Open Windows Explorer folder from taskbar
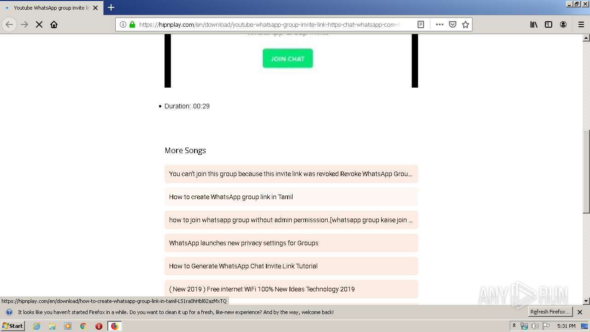Screen dimensions: 590x332 [52, 326]
